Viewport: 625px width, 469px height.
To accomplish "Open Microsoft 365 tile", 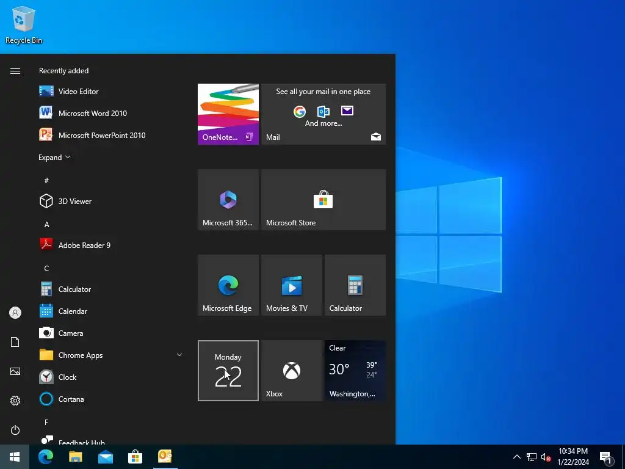I will 228,200.
